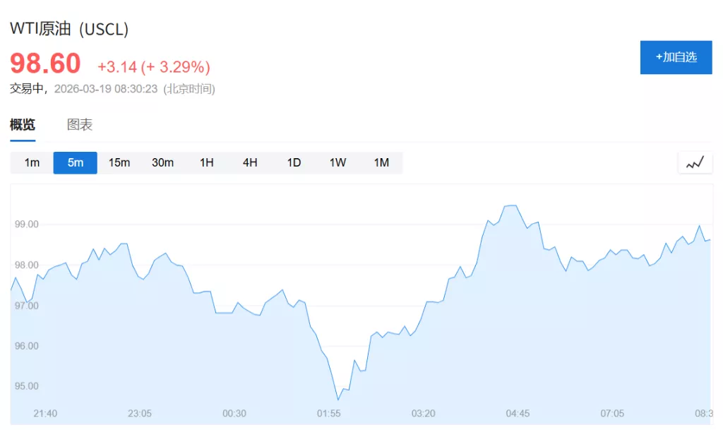Click the chart's lowest point near 01:55
The height and width of the screenshot is (430, 723).
point(338,400)
